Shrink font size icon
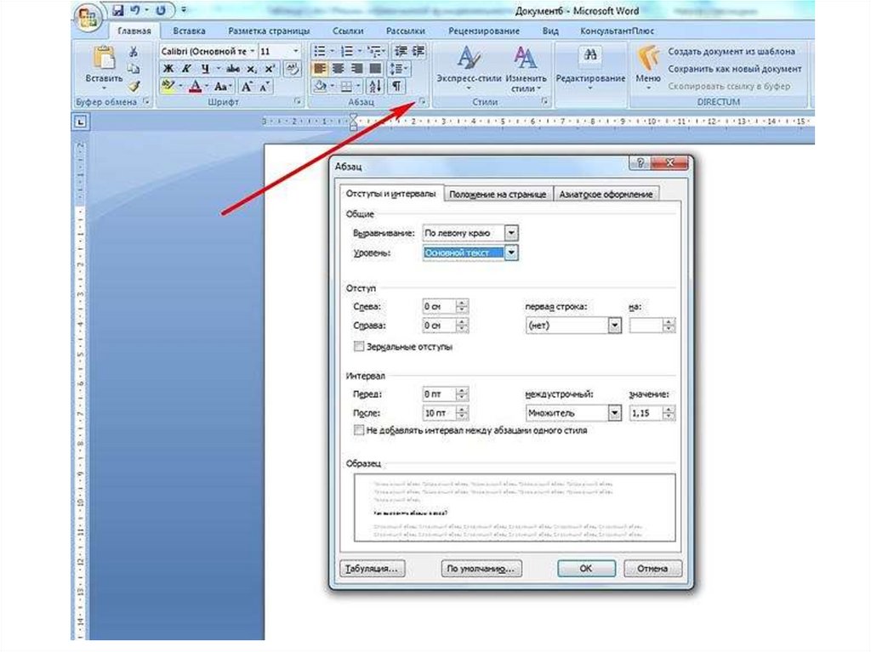 [265, 86]
